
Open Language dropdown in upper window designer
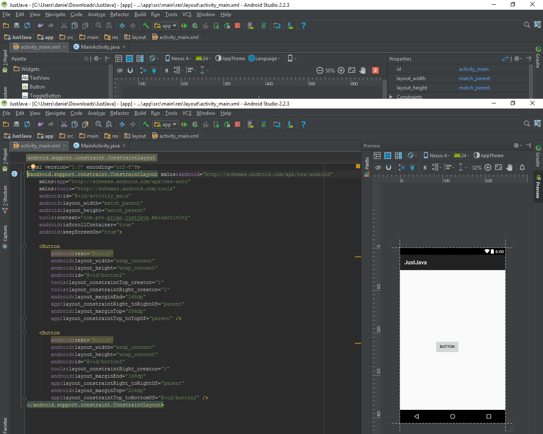point(264,58)
